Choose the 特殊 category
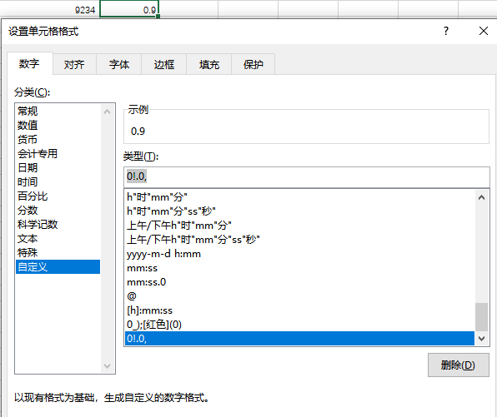This screenshot has width=497, height=417. (58, 253)
